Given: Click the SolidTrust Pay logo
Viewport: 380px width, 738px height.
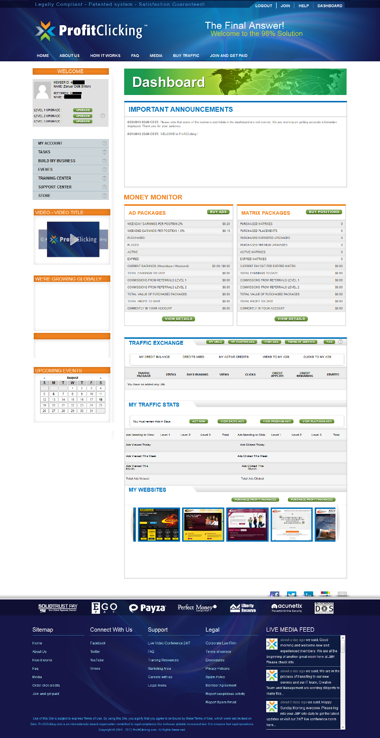Looking at the screenshot, I should (58, 608).
